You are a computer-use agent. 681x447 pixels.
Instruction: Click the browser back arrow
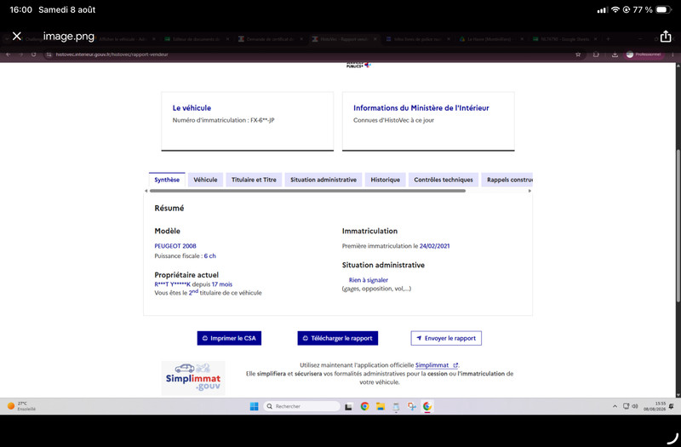click(x=9, y=54)
